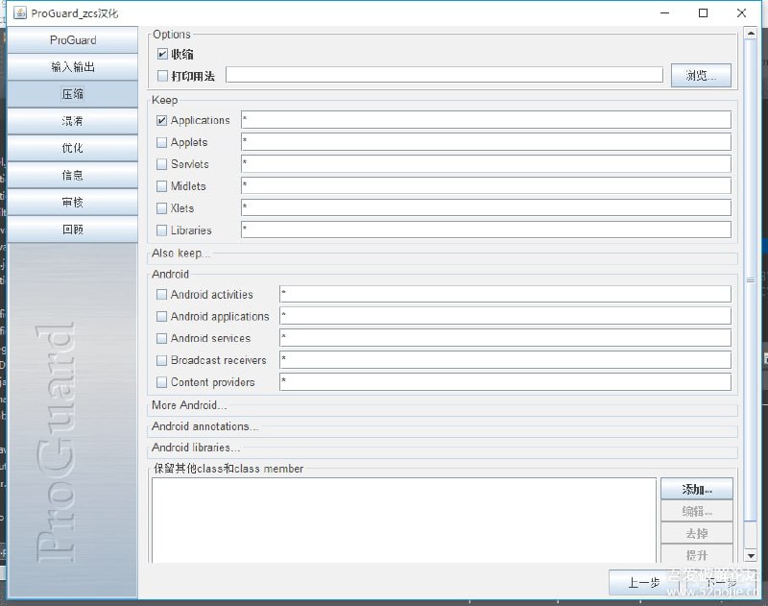This screenshot has height=606, width=768.
Task: Click the Java window icon in title bar
Action: tap(19, 12)
